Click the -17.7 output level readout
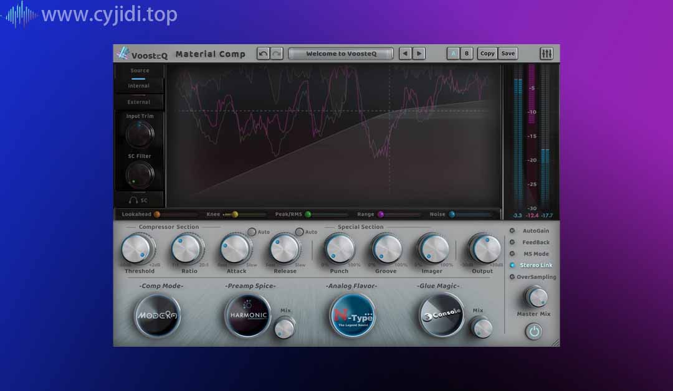The image size is (673, 391). coord(547,215)
